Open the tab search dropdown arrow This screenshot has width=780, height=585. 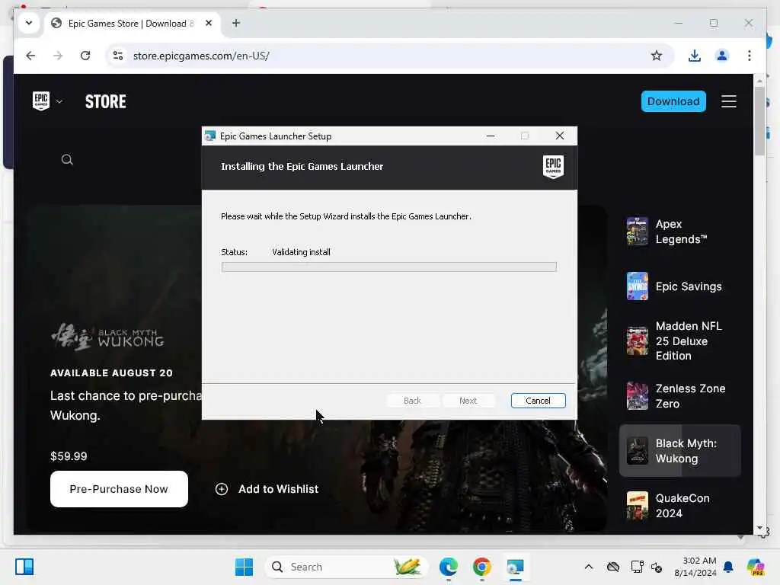click(29, 23)
